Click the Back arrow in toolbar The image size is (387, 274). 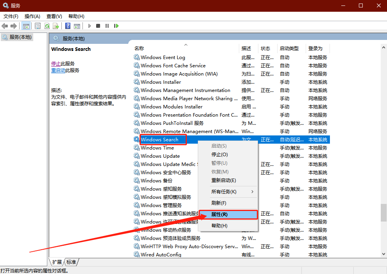pyautogui.click(x=5, y=26)
